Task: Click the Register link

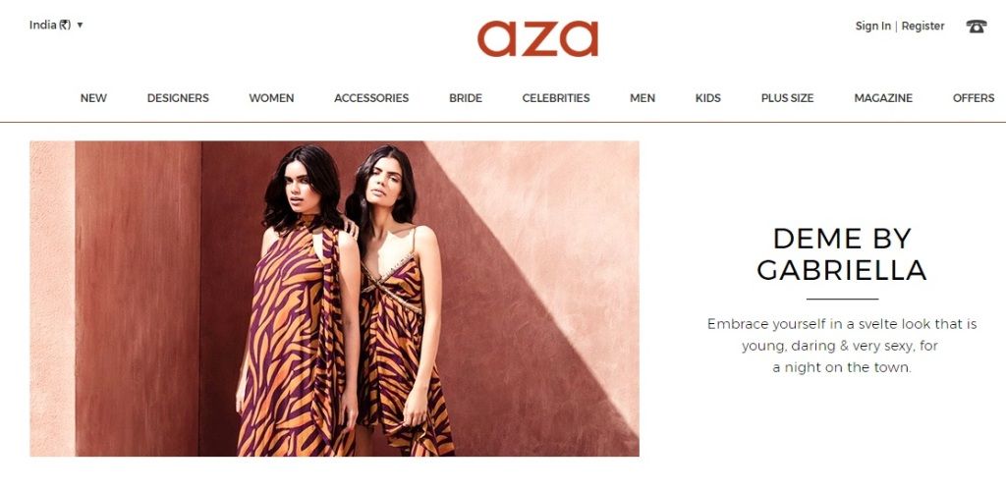Action: pyautogui.click(x=922, y=27)
